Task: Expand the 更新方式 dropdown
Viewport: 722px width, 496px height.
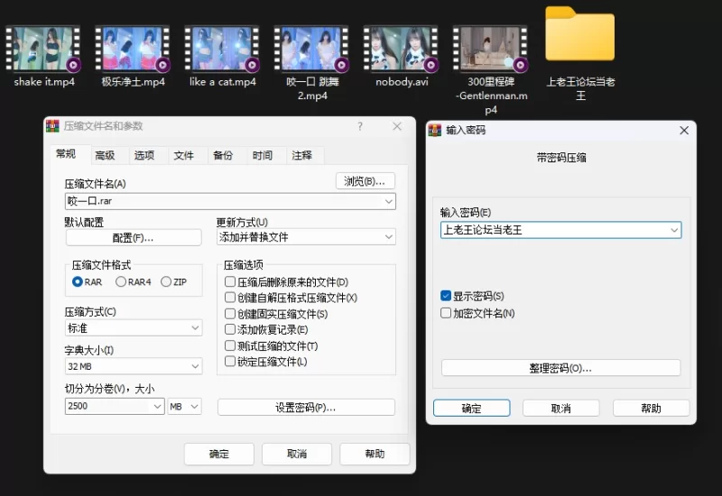Action: [306, 237]
